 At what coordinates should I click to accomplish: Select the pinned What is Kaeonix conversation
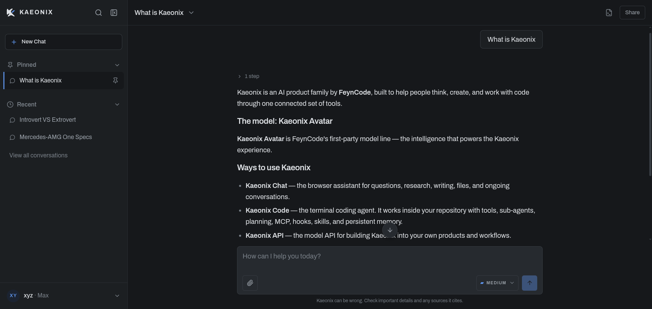pyautogui.click(x=64, y=81)
